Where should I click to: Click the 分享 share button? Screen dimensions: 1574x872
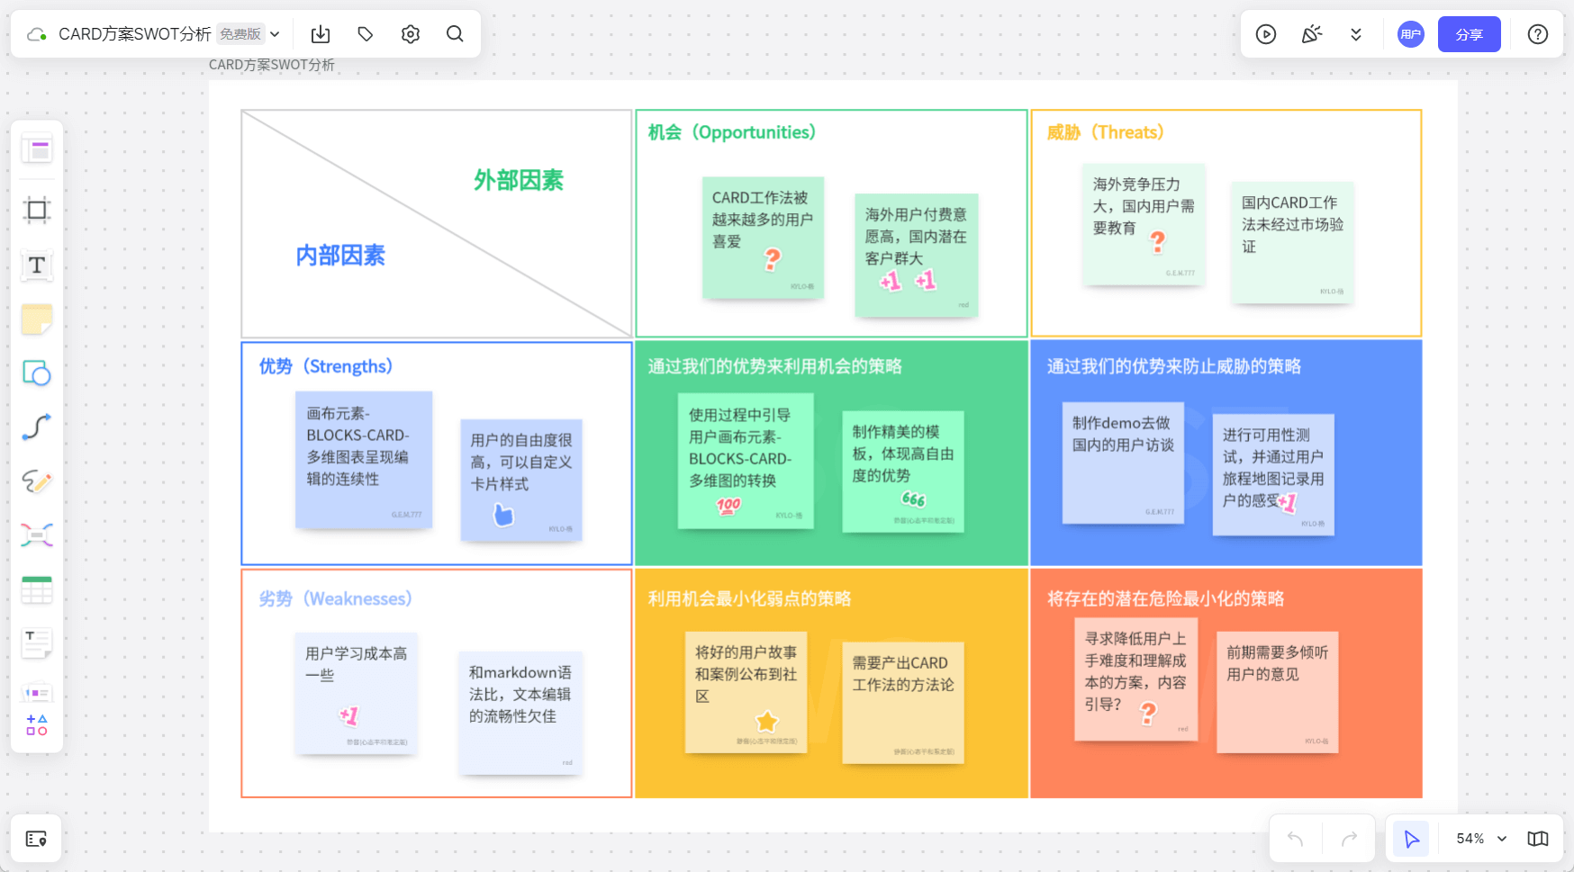(1470, 34)
